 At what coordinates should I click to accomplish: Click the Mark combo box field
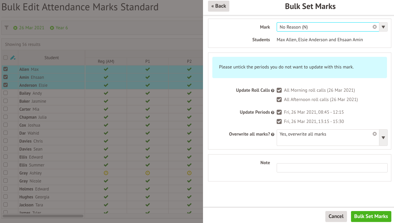click(x=328, y=27)
